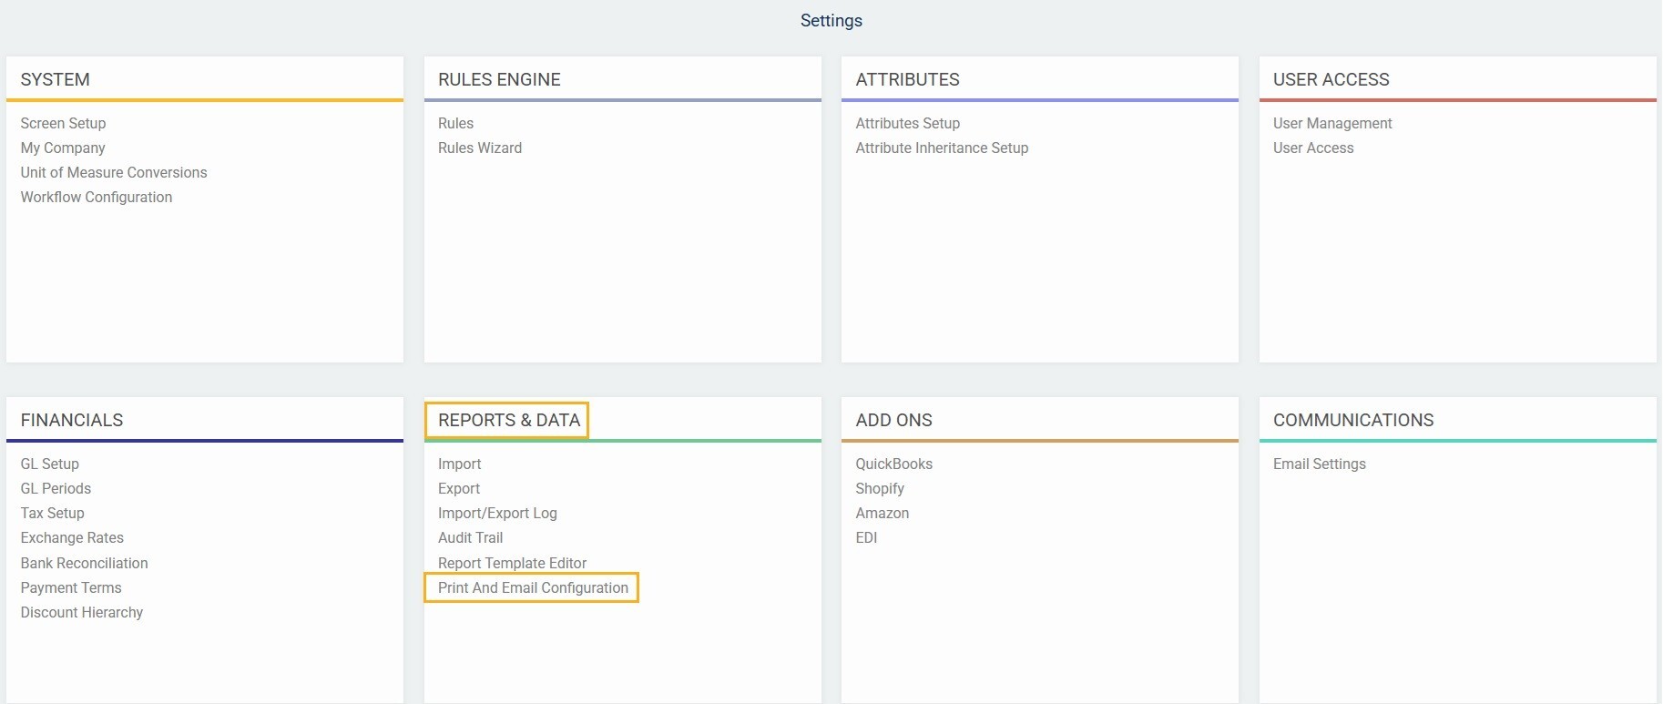Select Attributes Setup link
The image size is (1663, 704).
click(x=907, y=123)
